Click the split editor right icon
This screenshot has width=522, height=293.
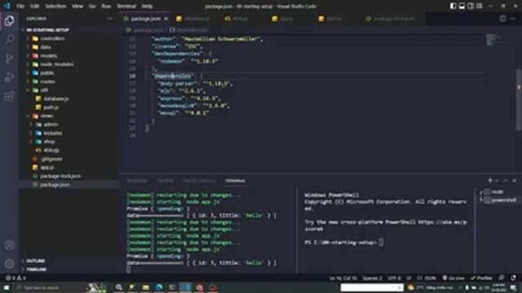502,19
